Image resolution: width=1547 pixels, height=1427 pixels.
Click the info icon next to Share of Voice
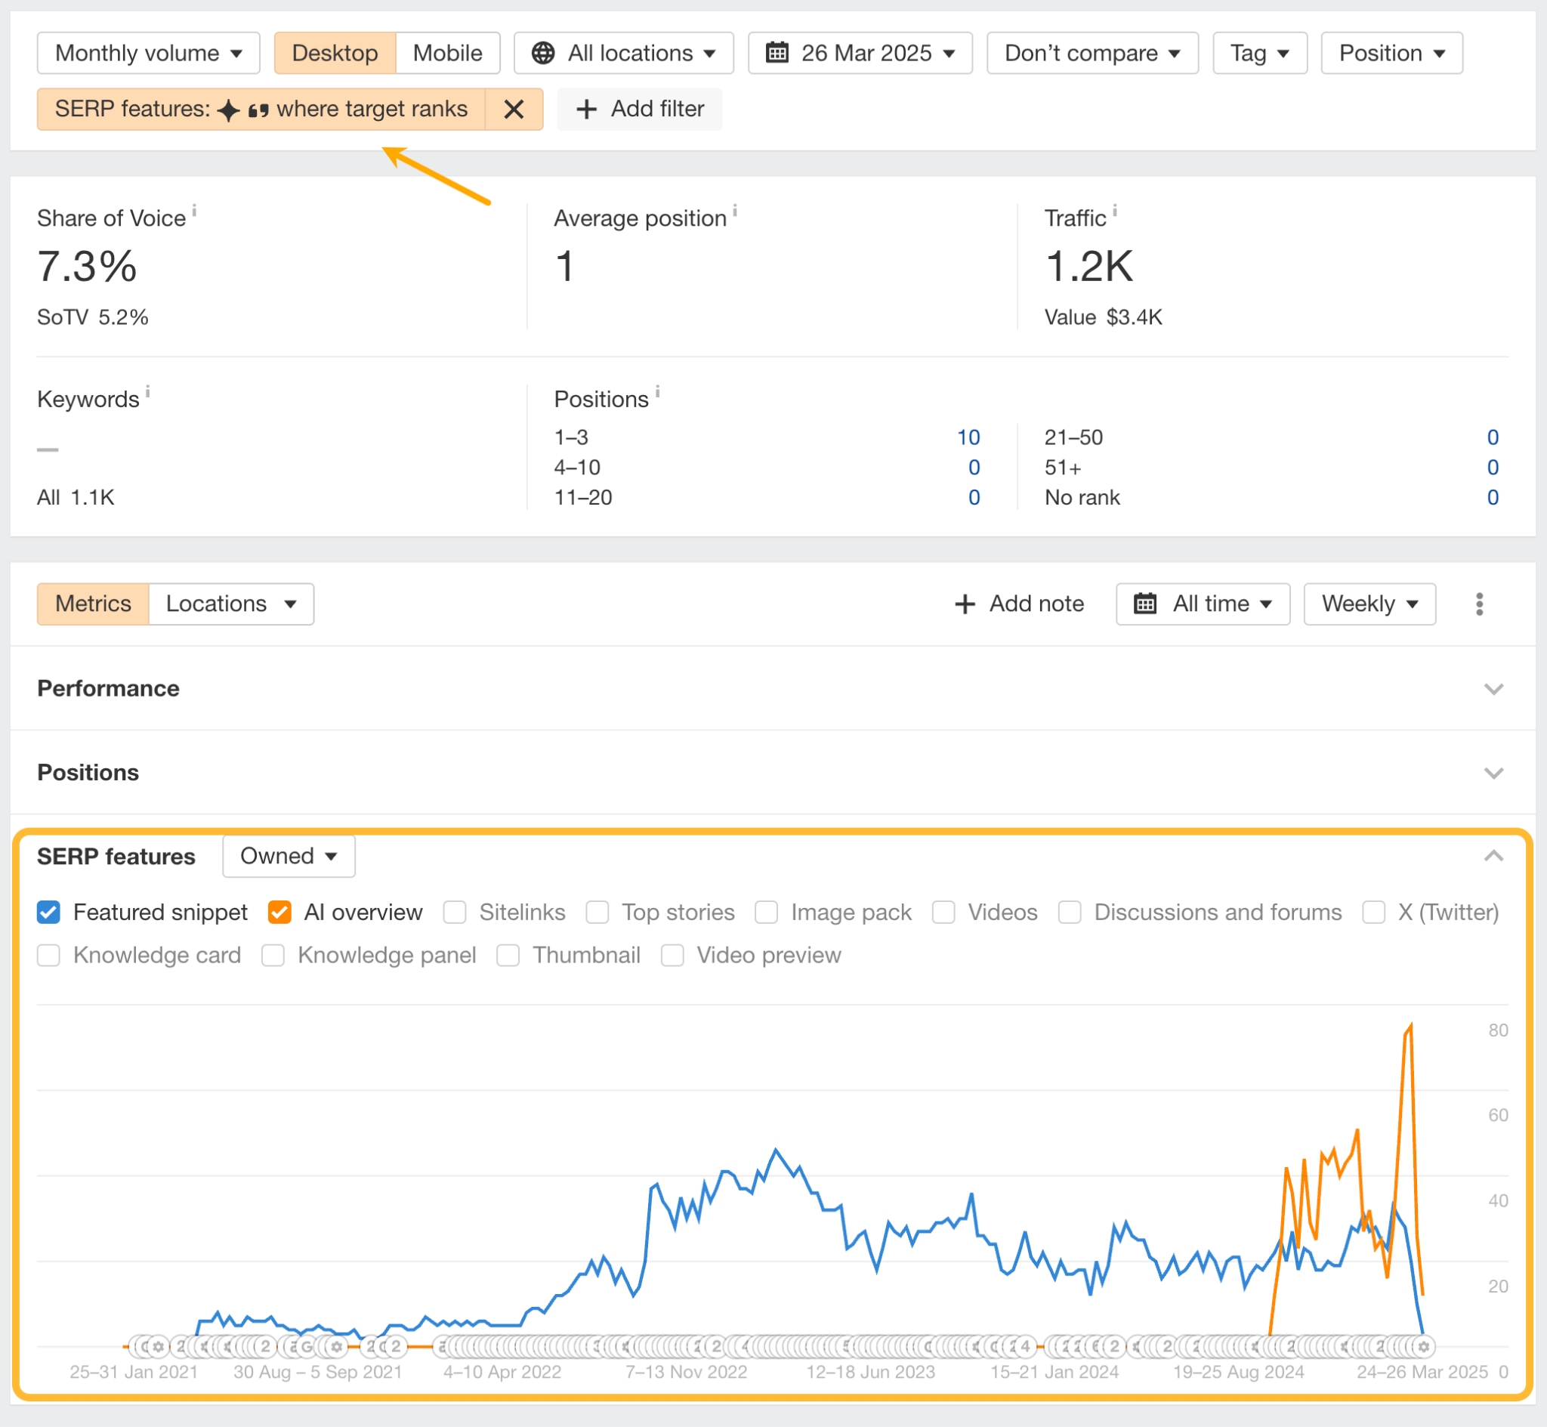pyautogui.click(x=196, y=209)
